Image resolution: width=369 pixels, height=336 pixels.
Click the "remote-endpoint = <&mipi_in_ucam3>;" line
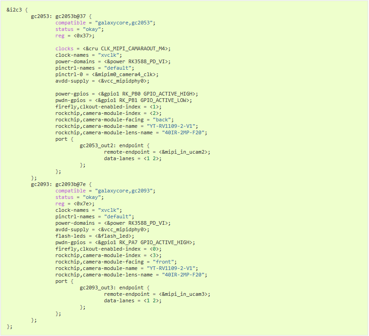(x=157, y=294)
